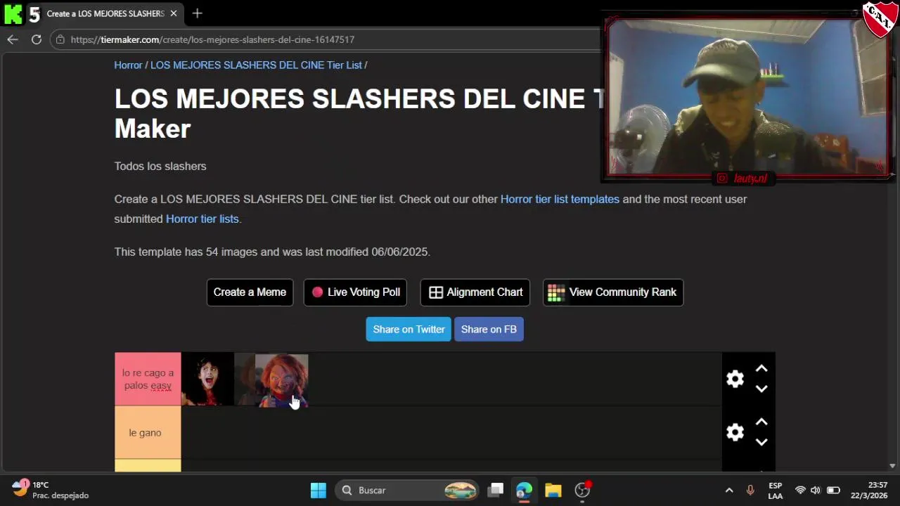Close the 'Create a LOS MEJORES SLASHERS' tab

(x=174, y=13)
